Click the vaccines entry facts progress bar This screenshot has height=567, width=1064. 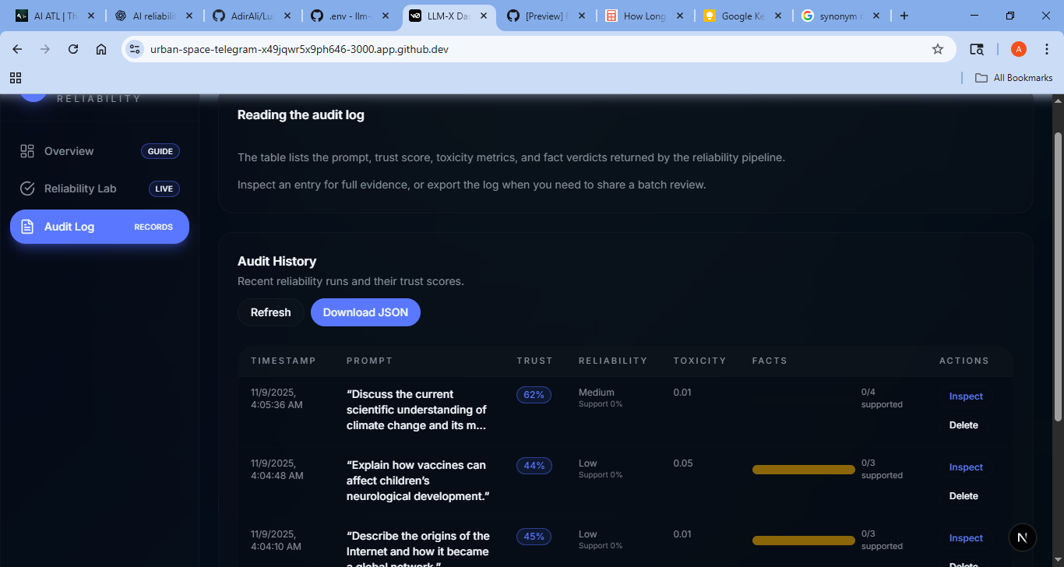804,470
